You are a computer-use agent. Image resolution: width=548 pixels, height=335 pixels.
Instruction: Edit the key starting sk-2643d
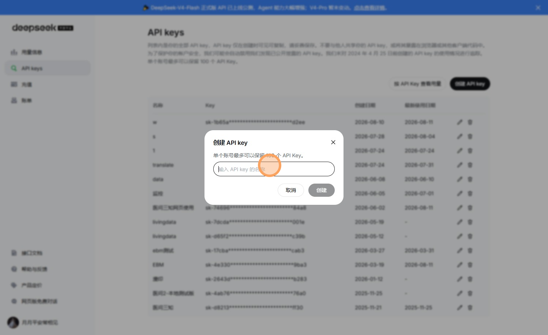click(x=460, y=279)
